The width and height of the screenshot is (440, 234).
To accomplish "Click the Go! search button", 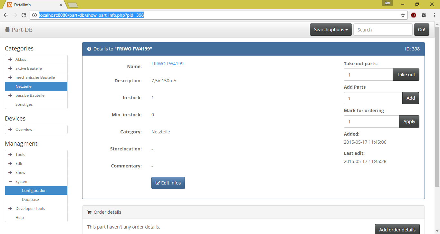I will (x=422, y=30).
